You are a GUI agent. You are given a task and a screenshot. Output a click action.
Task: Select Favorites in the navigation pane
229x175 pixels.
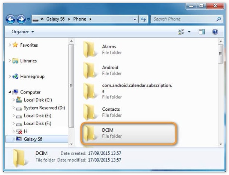coord(29,45)
